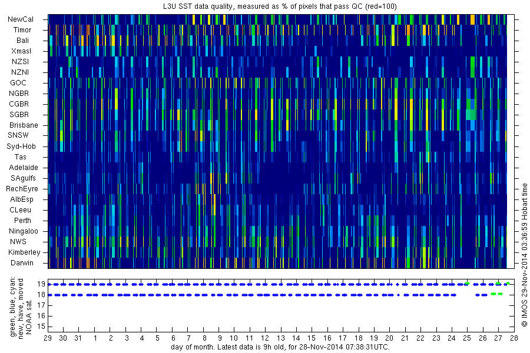Click satellite axis value 16
Screen dimensions: 530x353
coord(41,316)
